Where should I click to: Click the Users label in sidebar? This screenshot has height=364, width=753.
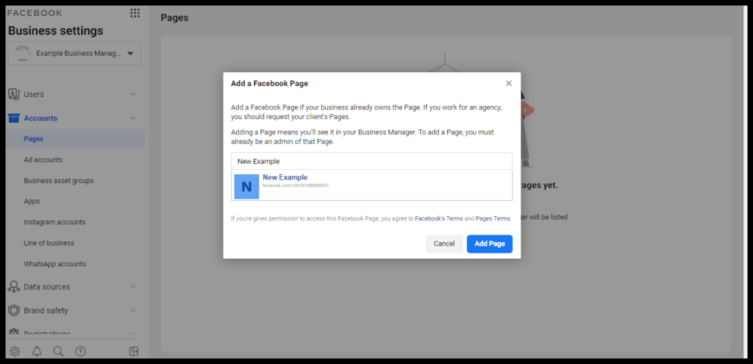point(34,95)
